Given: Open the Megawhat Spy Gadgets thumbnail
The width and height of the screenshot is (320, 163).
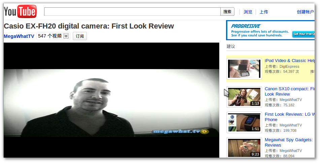Looking at the screenshot, I should [x=244, y=148].
